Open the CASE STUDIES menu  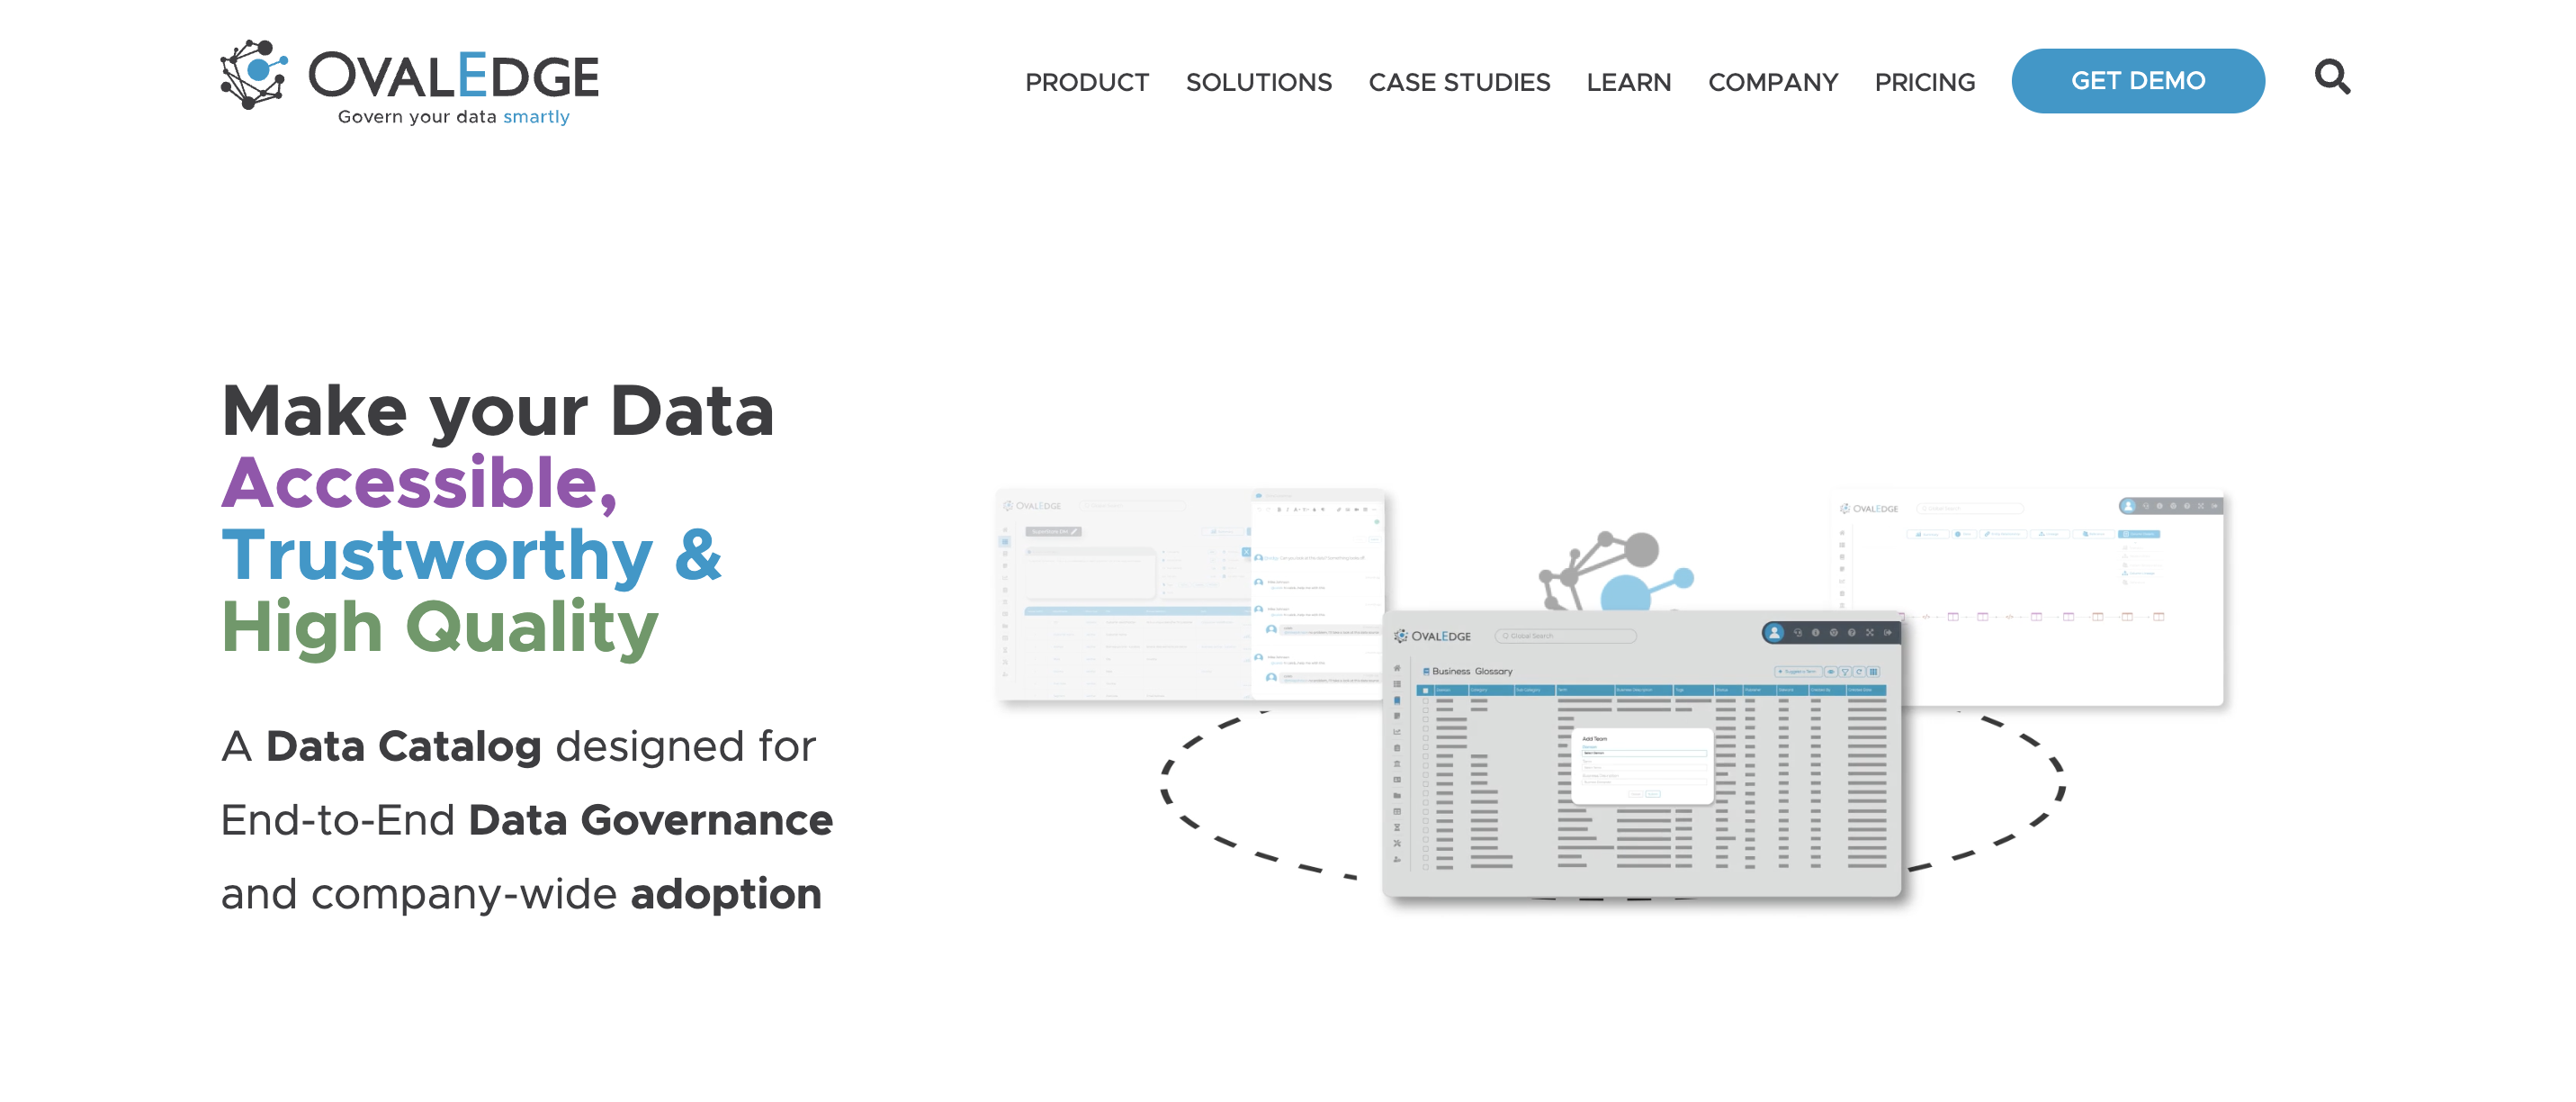tap(1456, 79)
